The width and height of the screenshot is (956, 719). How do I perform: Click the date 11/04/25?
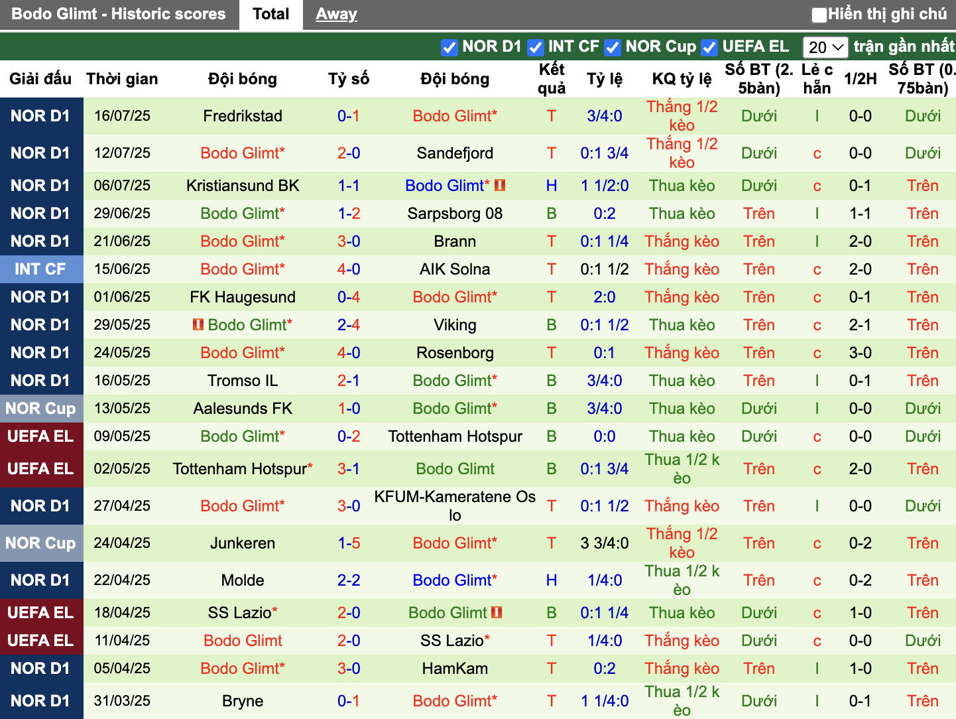[122, 641]
